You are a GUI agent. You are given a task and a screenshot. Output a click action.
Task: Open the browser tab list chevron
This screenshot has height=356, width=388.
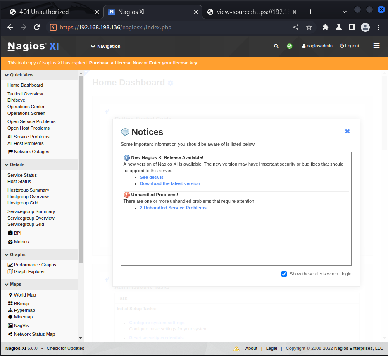[344, 12]
